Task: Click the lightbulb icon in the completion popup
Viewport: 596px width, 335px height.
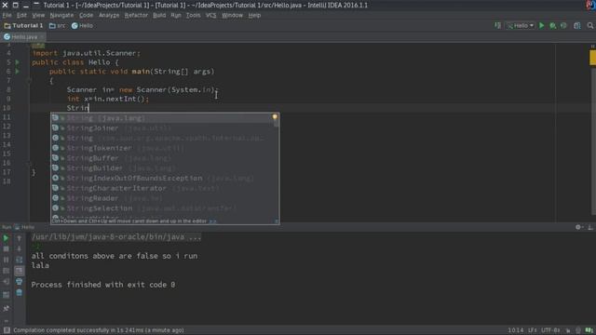Action: 275,116
